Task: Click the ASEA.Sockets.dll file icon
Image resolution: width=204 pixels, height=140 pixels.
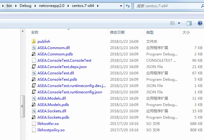Action: point(34,111)
